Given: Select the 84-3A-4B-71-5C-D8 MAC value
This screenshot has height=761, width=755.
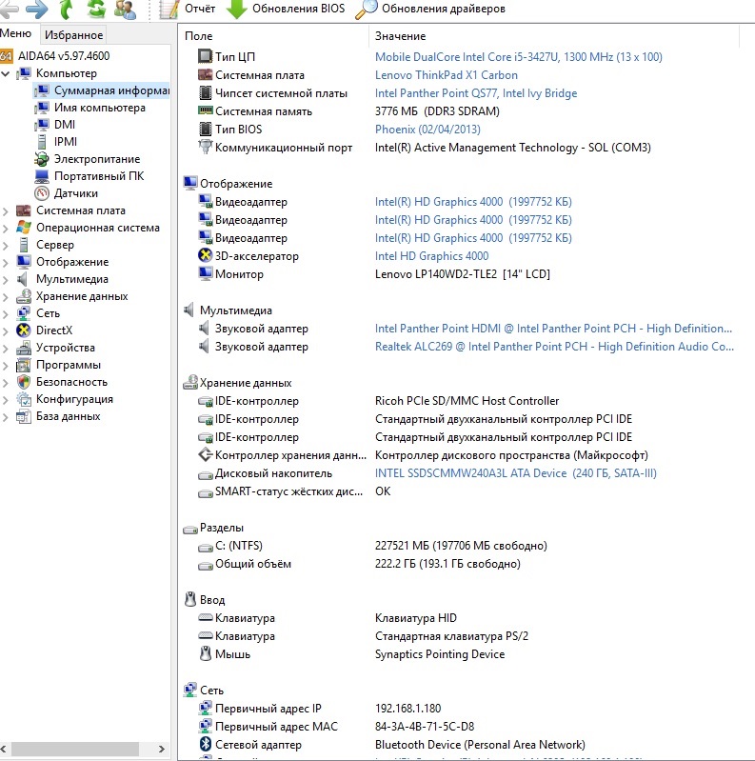Looking at the screenshot, I should (425, 727).
